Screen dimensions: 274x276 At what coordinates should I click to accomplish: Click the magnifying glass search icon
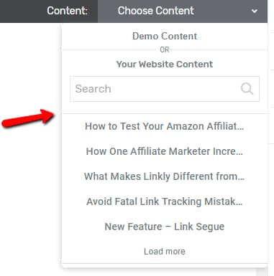click(x=247, y=89)
